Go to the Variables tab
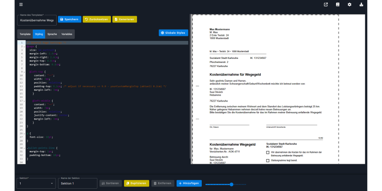 click(67, 34)
